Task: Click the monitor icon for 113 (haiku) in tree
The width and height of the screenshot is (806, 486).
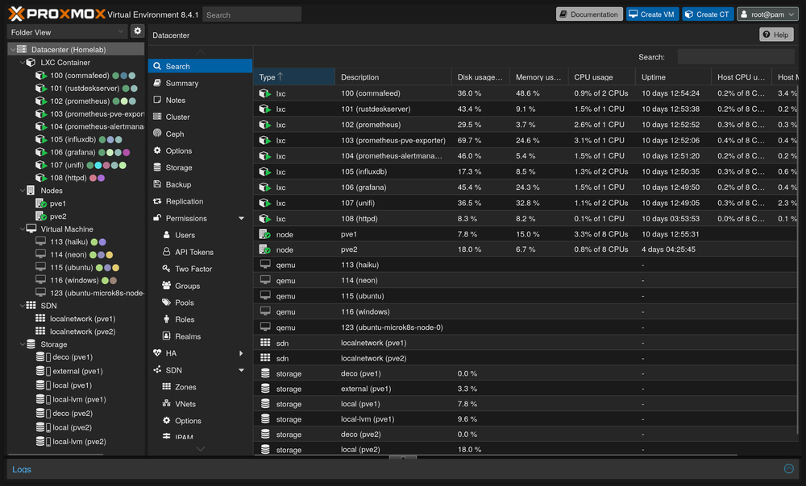Action: coord(40,241)
